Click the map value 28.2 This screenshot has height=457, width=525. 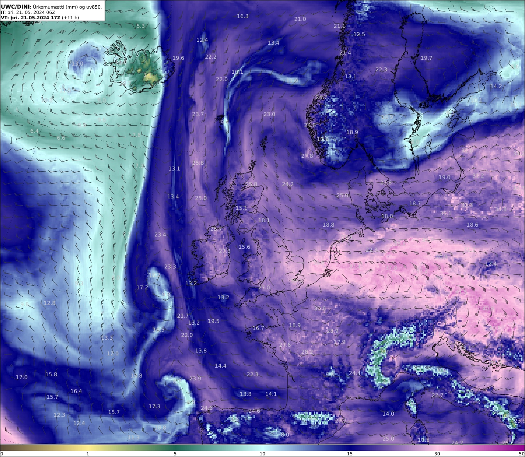307,352
